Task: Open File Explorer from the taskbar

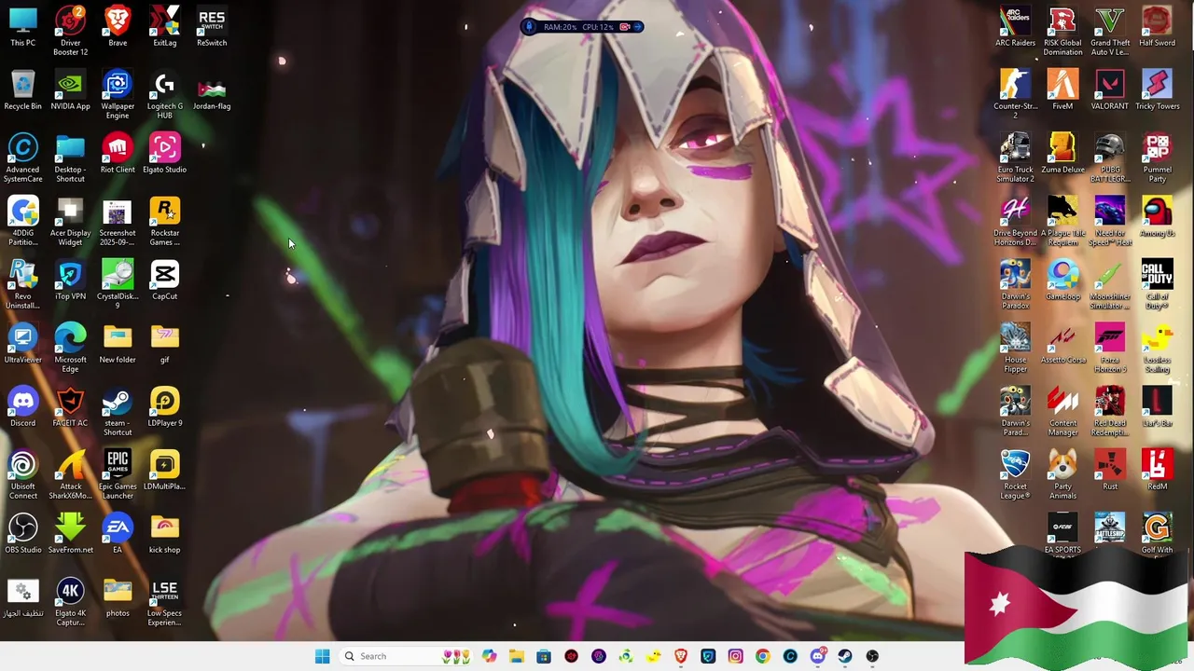Action: (x=516, y=656)
